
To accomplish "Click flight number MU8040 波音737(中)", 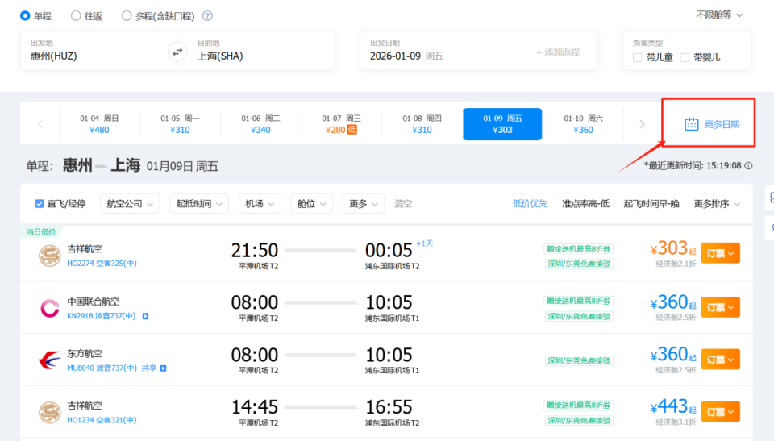I will (x=102, y=368).
